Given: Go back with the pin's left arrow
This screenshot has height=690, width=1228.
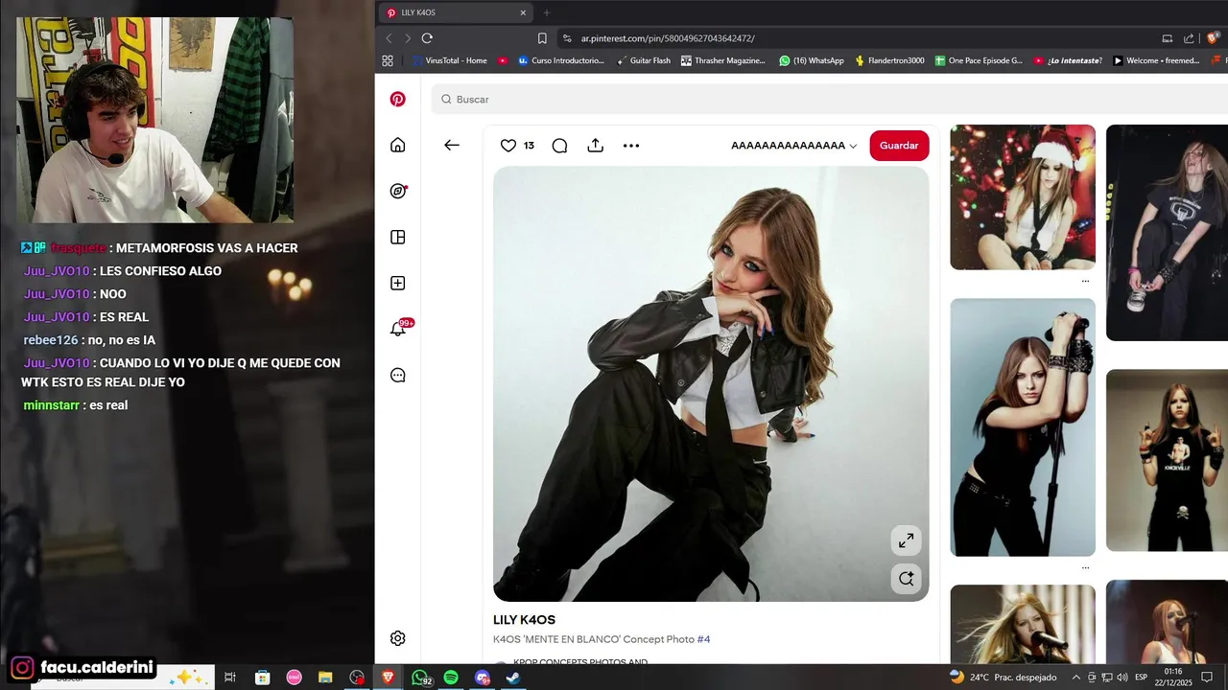Looking at the screenshot, I should (451, 145).
